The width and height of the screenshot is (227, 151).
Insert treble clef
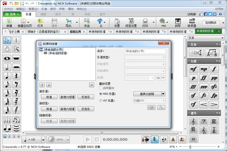[194, 121]
